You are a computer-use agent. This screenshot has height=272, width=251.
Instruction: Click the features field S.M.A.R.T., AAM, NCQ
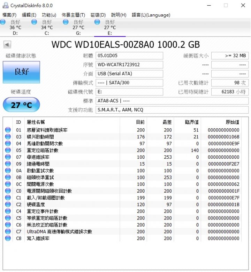pos(172,110)
